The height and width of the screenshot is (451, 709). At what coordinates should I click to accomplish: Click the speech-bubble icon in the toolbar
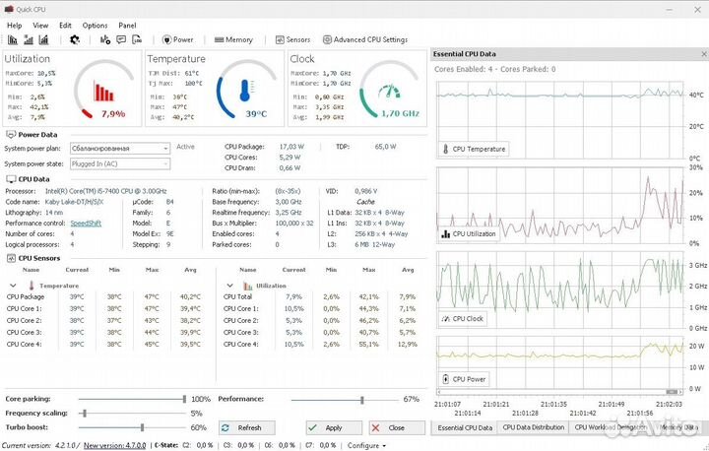coord(121,40)
